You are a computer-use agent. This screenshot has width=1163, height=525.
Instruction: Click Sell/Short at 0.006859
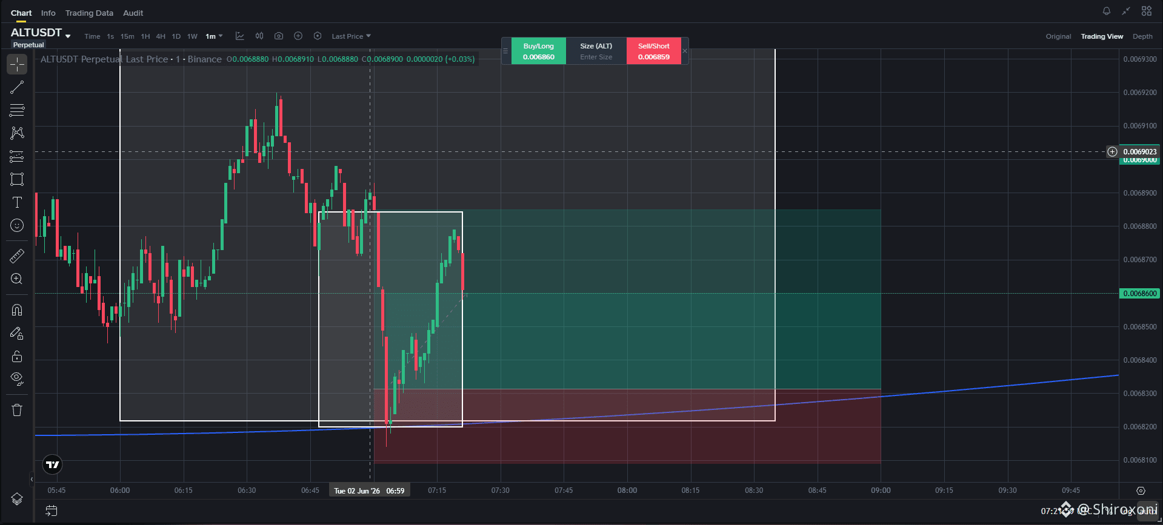(x=653, y=51)
